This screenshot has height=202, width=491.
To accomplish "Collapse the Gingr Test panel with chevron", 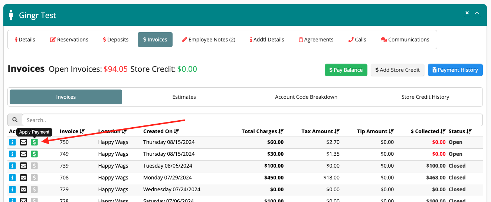I will (477, 13).
